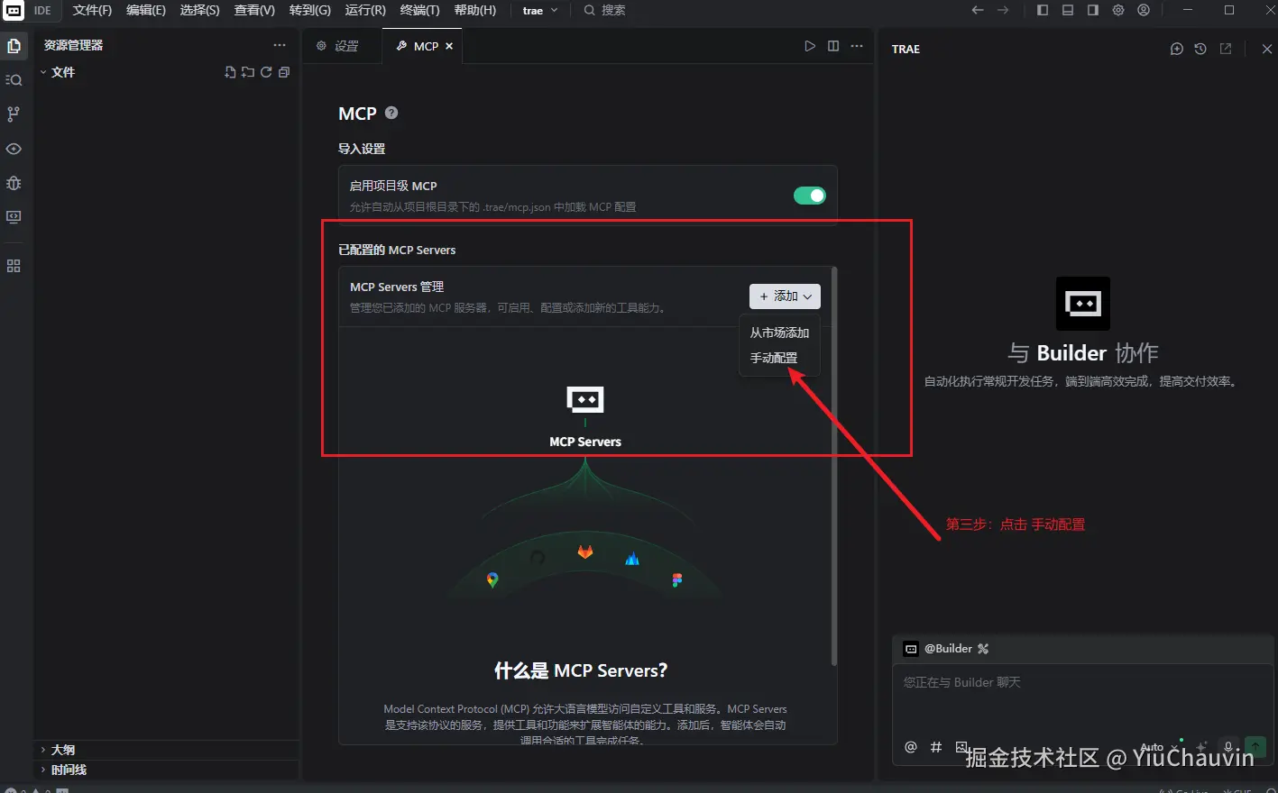This screenshot has width=1278, height=793.
Task: Open the Source Control view icon
Action: (x=14, y=114)
